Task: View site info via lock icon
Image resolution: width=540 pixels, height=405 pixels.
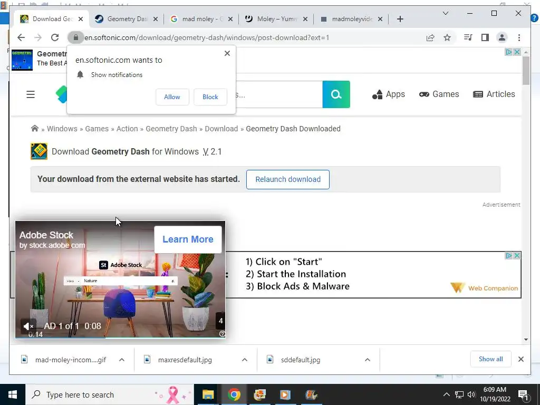Action: pos(76,37)
